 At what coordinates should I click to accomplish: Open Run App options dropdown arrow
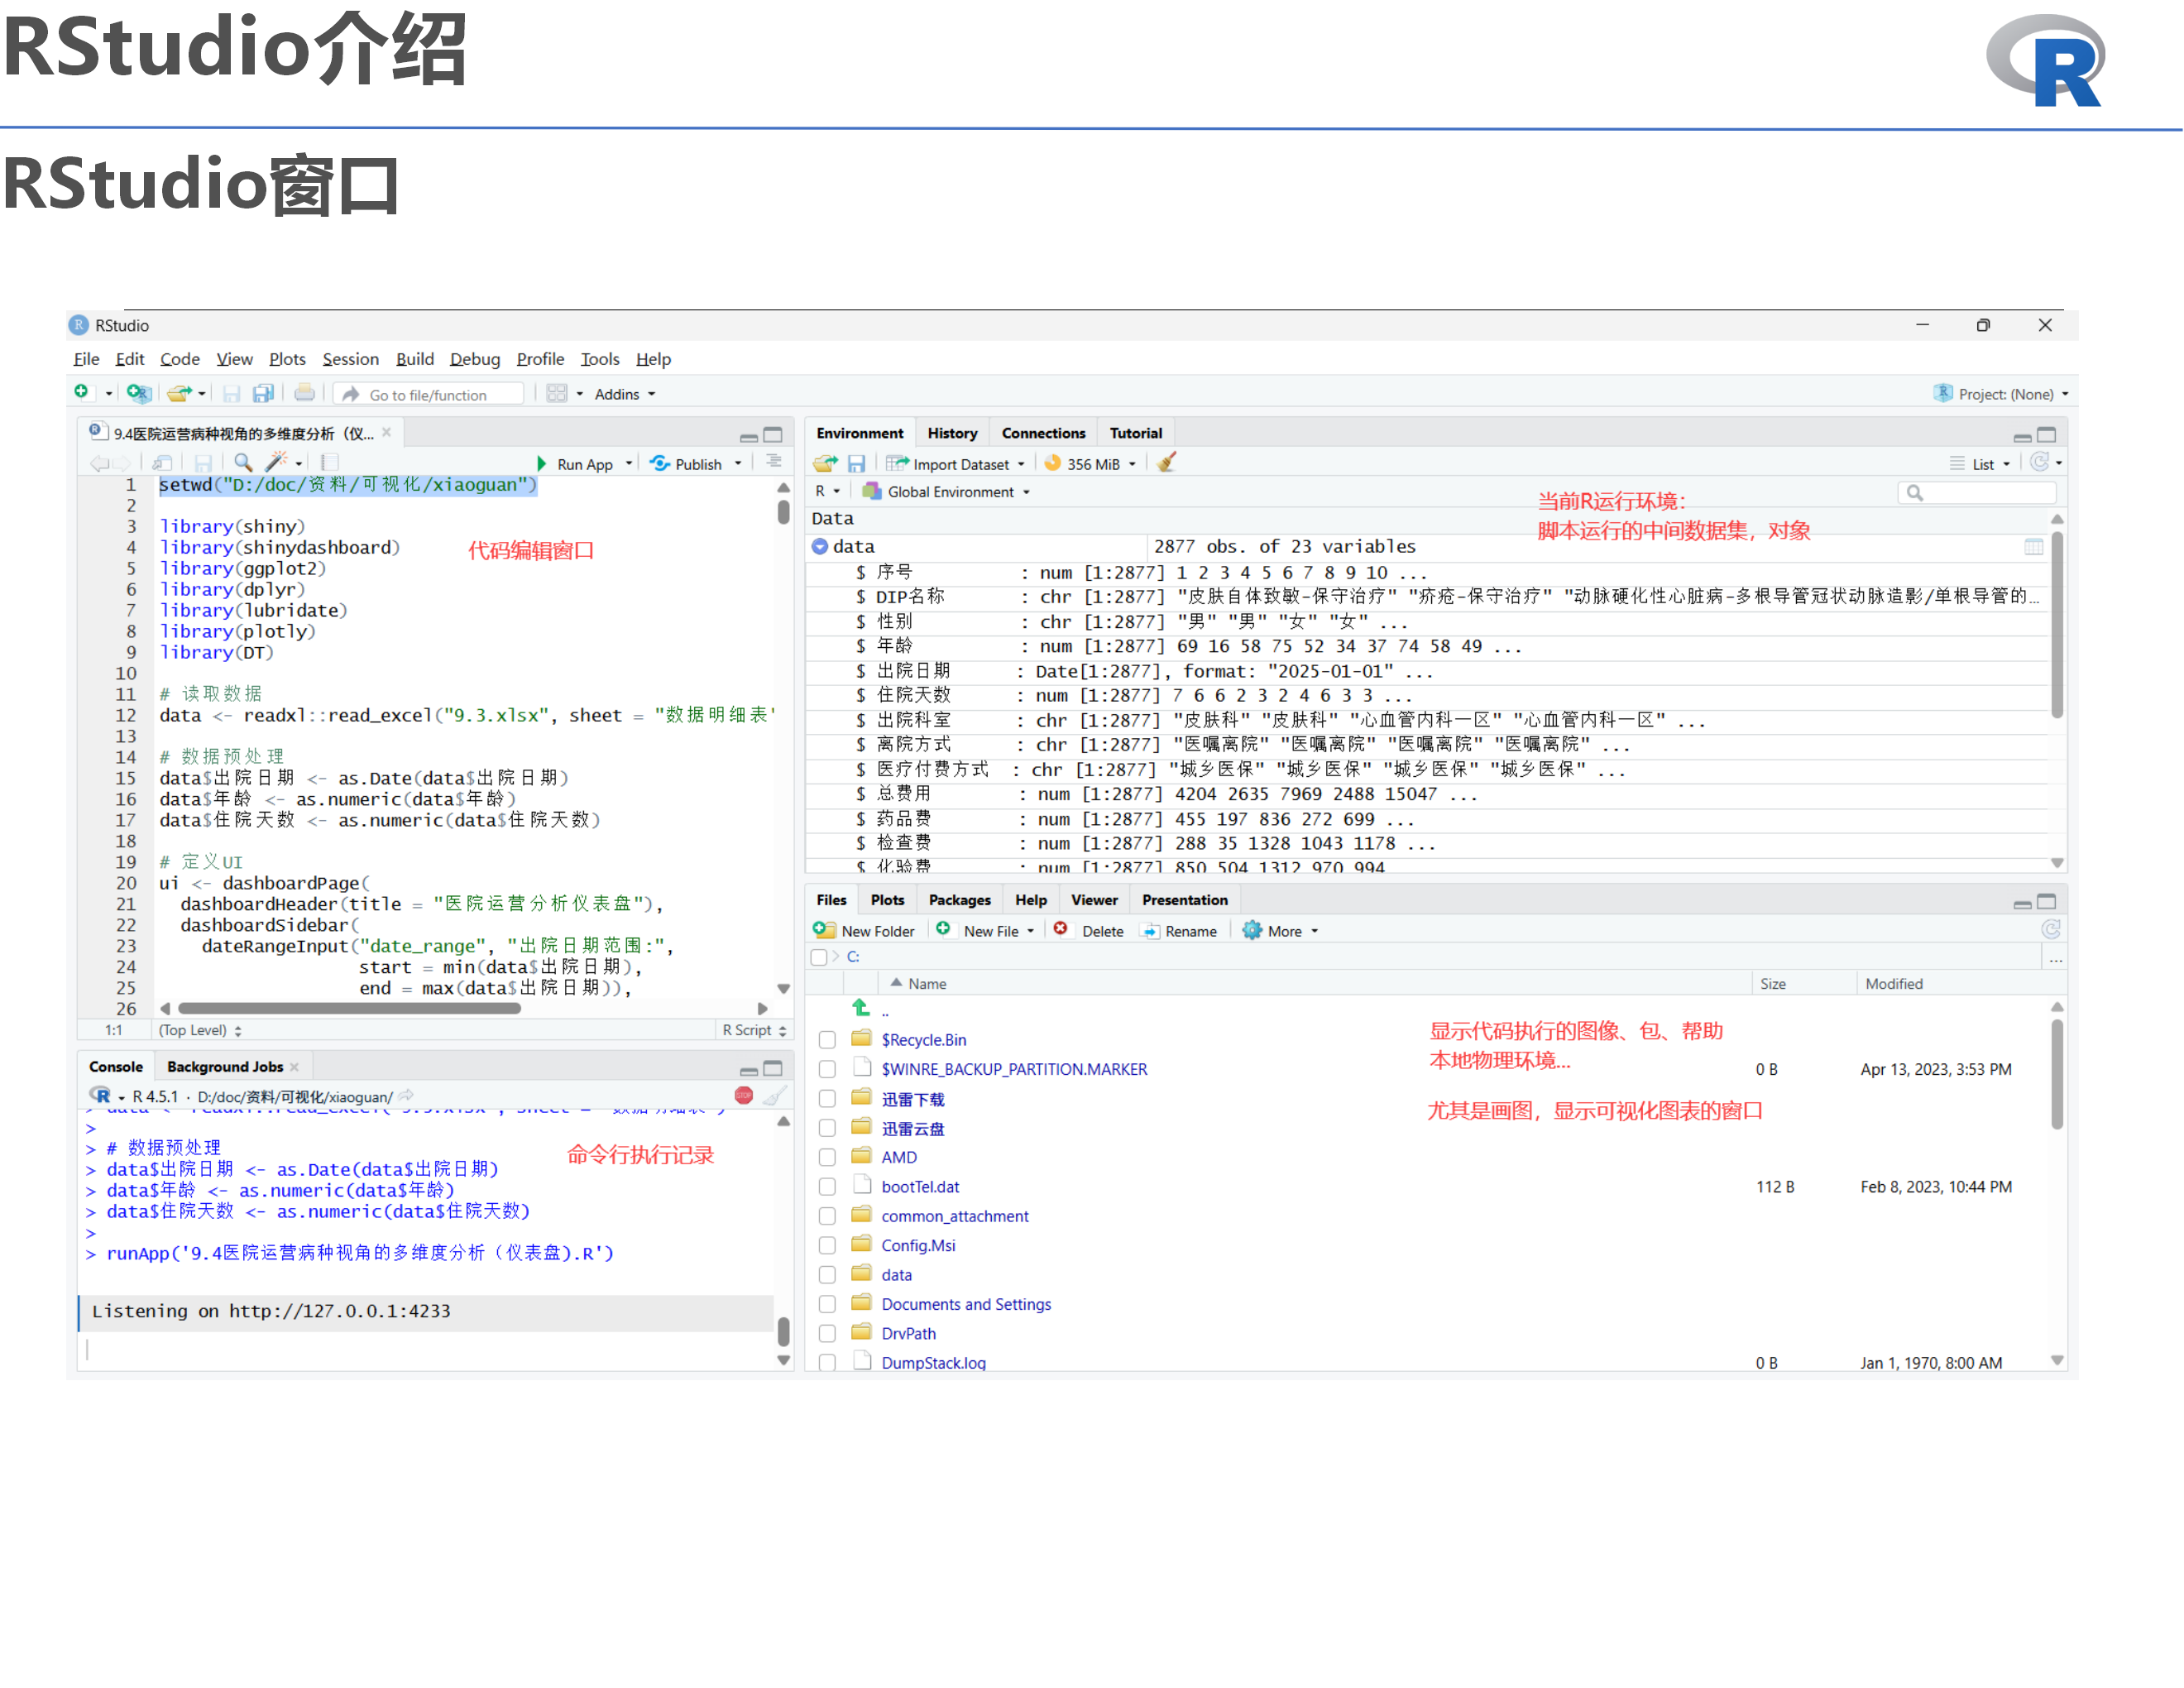click(629, 463)
